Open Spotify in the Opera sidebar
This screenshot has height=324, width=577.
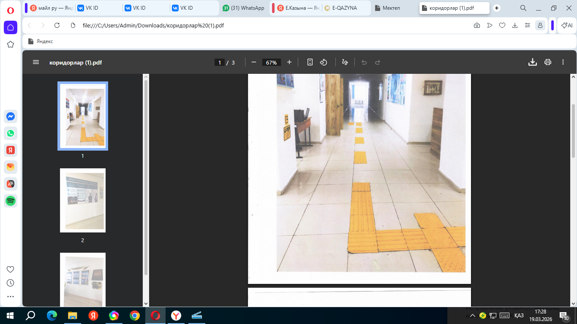coord(11,201)
